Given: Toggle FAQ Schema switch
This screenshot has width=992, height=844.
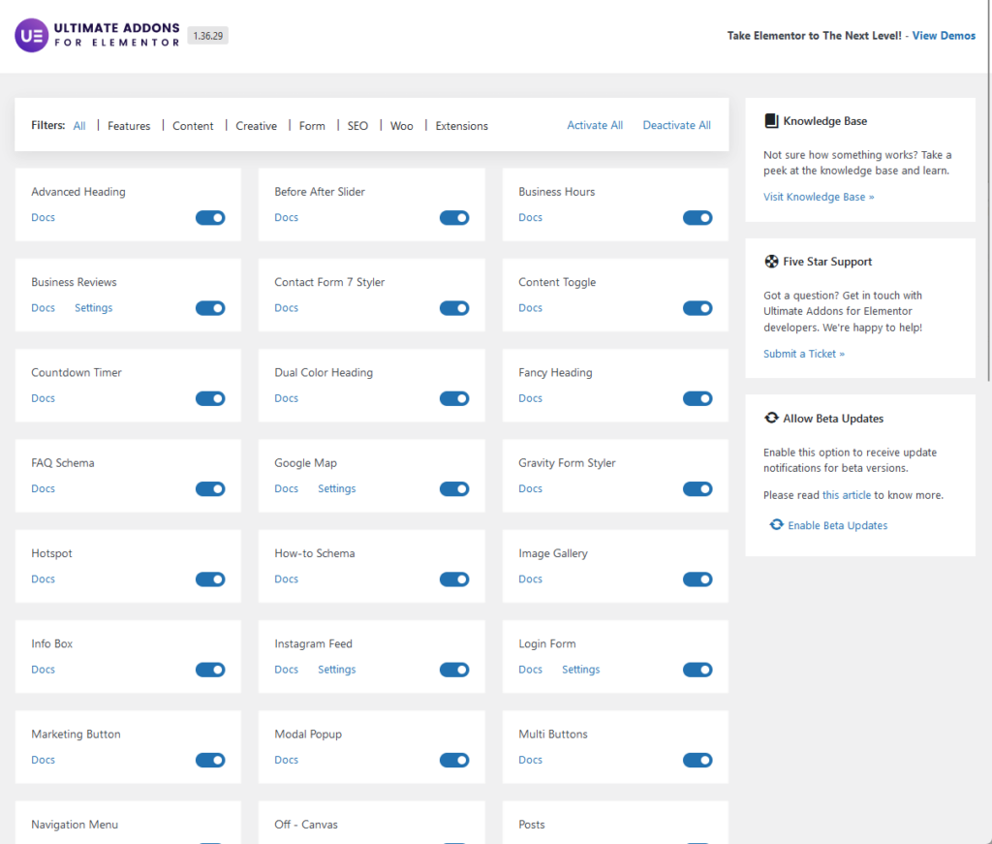Looking at the screenshot, I should pos(210,489).
